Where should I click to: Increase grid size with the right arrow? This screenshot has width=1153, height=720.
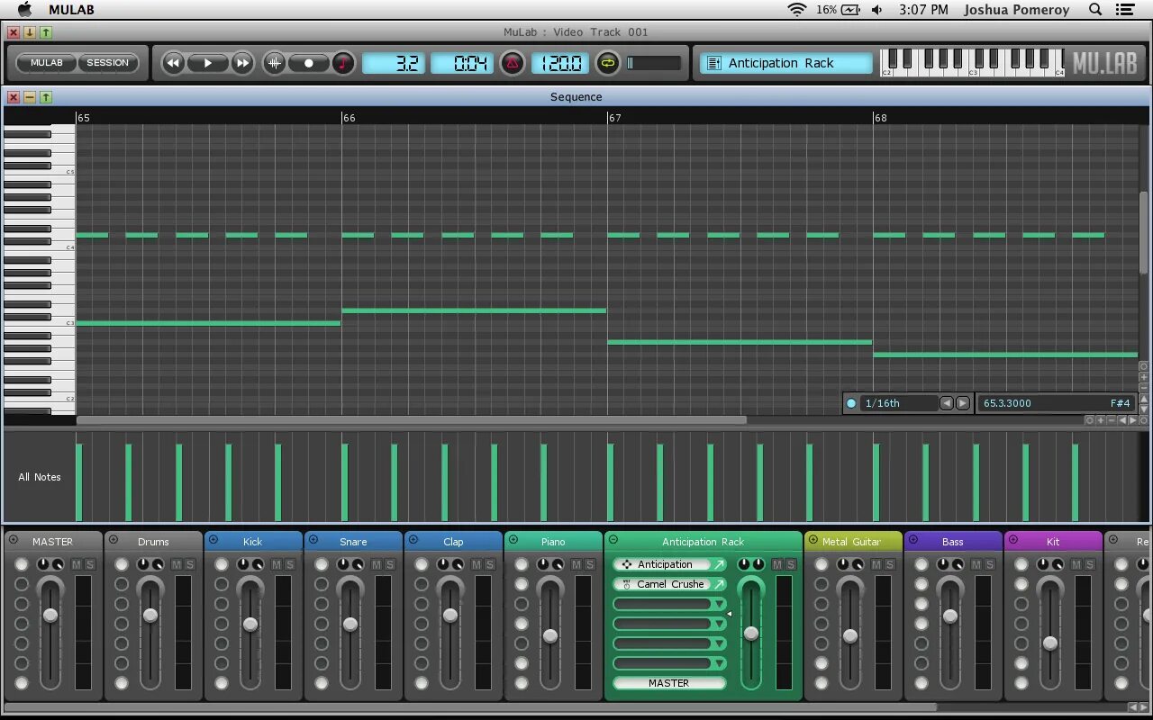pos(962,403)
